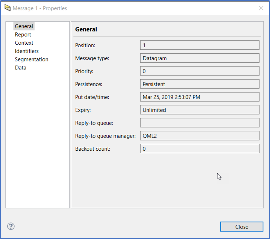Show the Identifiers page
The width and height of the screenshot is (270, 239).
(27, 51)
